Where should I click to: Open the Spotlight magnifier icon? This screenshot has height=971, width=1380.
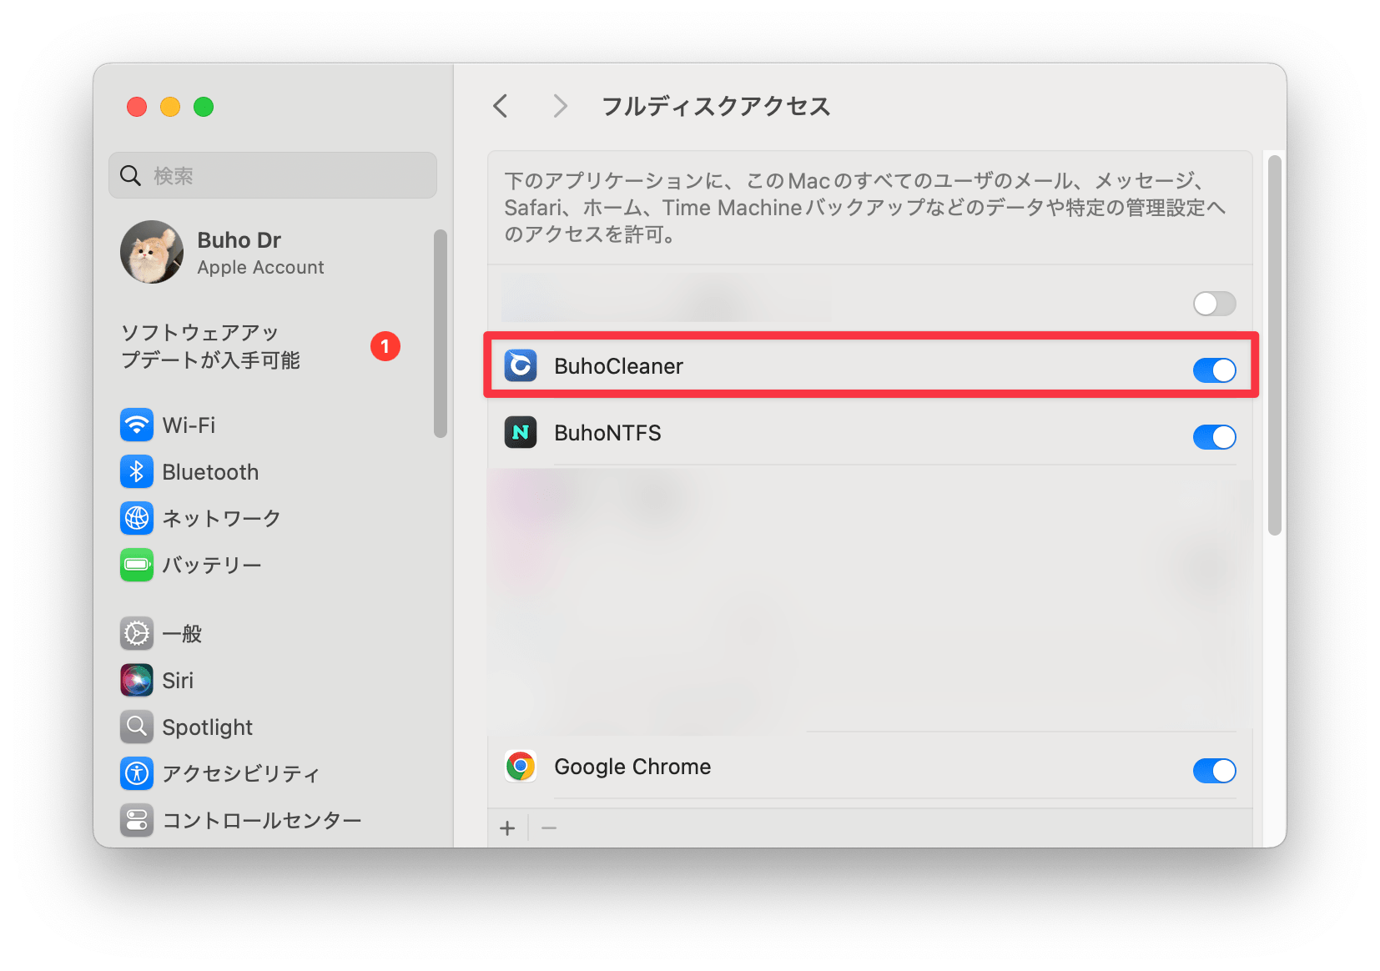tap(137, 727)
